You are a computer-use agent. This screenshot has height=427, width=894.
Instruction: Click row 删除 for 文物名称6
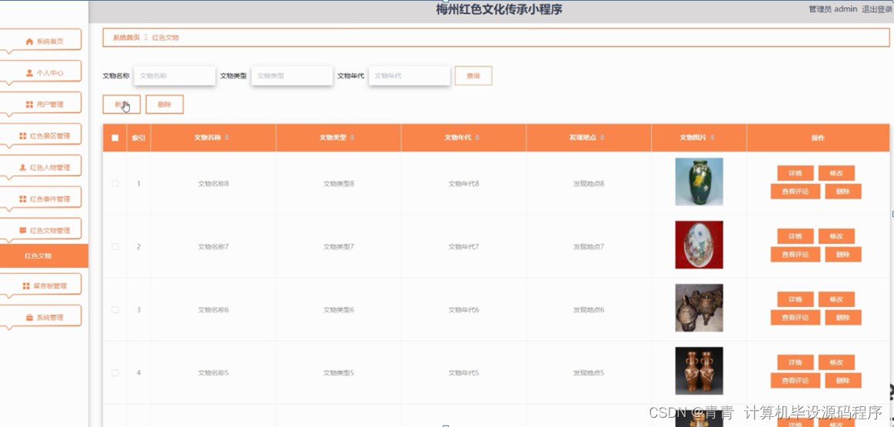(843, 318)
